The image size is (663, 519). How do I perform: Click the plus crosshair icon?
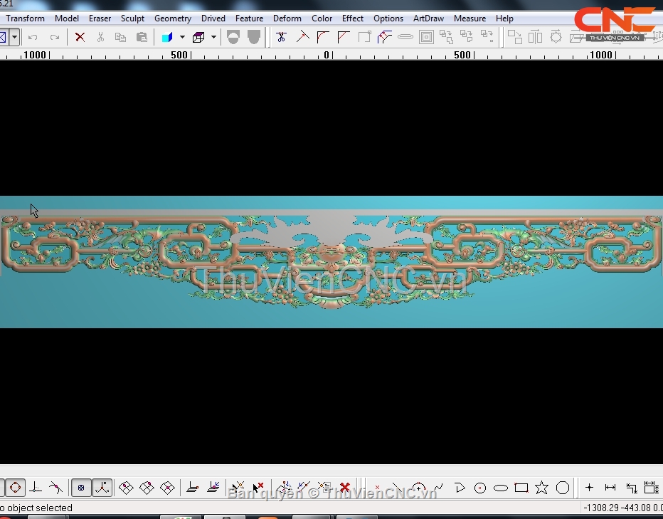[589, 488]
